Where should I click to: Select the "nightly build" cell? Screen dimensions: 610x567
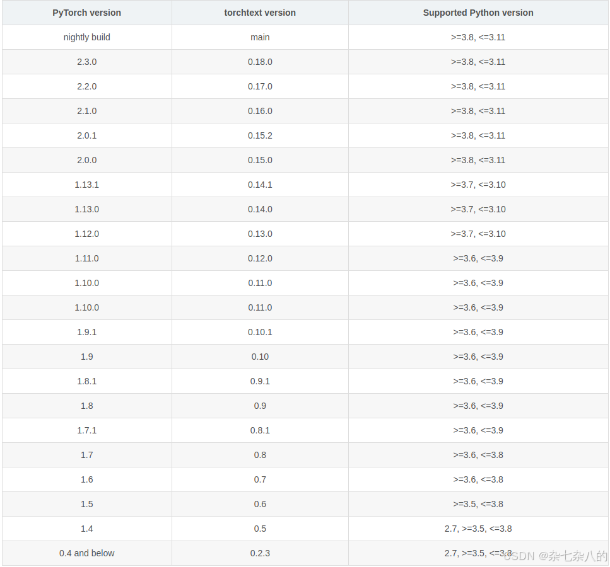[x=87, y=37]
